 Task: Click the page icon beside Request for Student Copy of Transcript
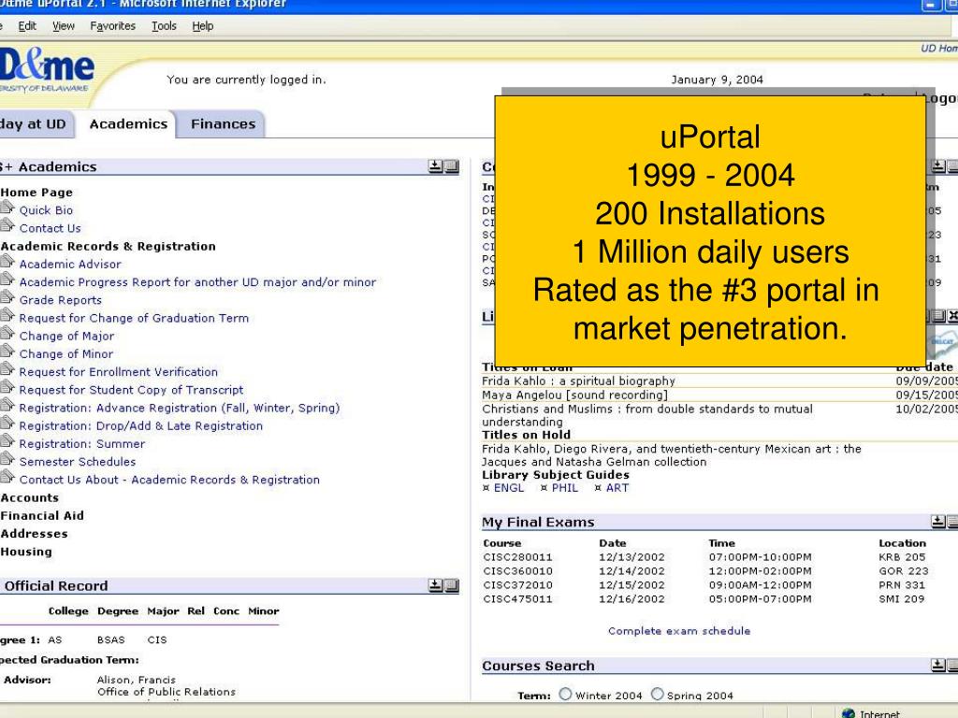click(7, 388)
